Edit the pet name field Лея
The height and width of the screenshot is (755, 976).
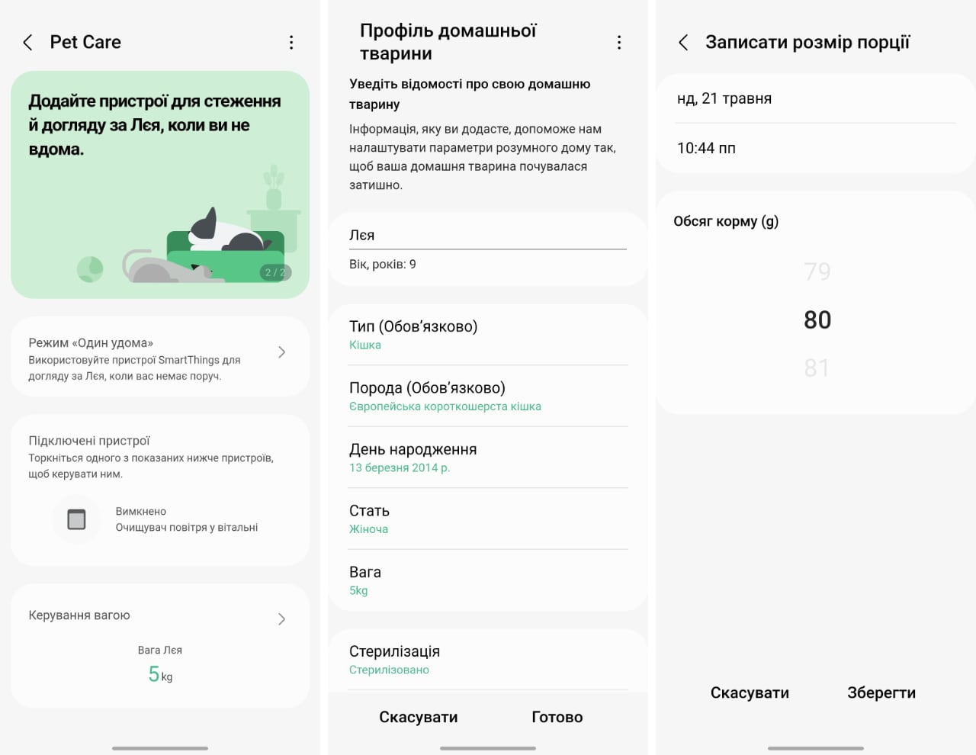[x=488, y=235]
